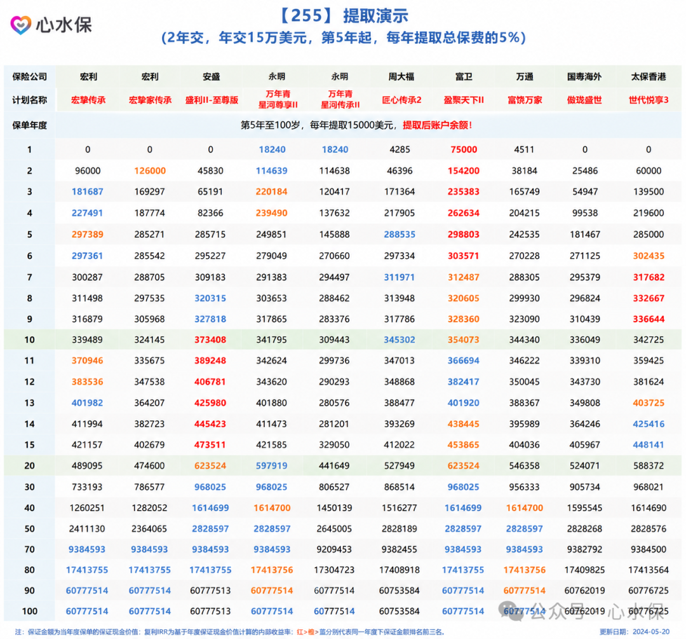This screenshot has width=686, height=639.
Task: Click the plan name 盈聚天下II
Action: click(x=464, y=100)
